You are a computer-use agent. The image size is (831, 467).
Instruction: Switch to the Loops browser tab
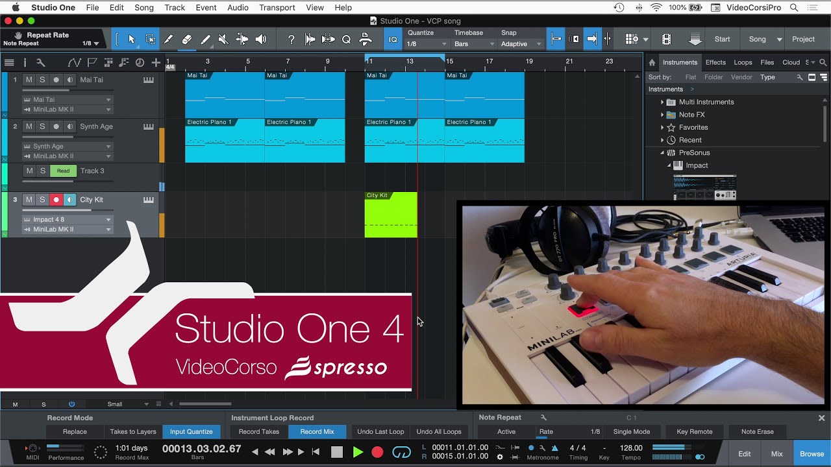point(743,62)
